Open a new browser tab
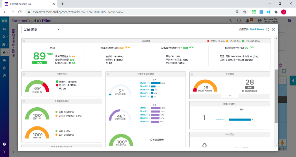The image size is (296, 157). (x=62, y=4)
